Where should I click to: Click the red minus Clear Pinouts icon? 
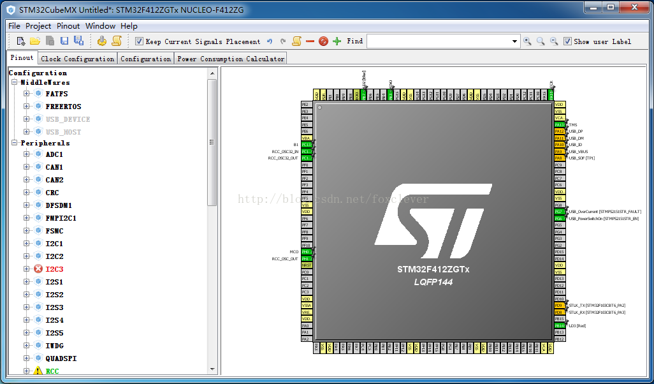tap(310, 41)
